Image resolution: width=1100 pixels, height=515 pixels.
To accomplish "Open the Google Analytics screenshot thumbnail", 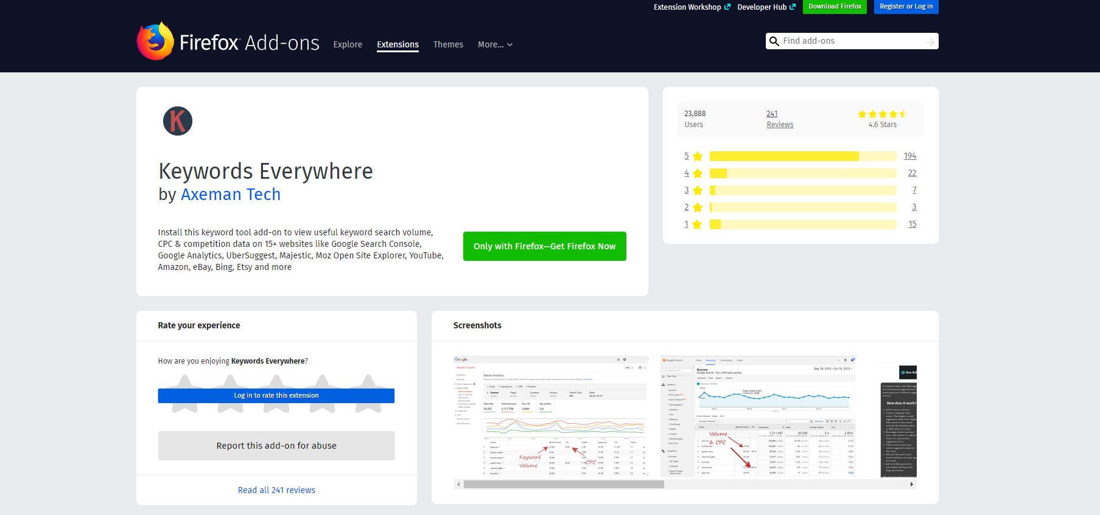I will tap(758, 416).
